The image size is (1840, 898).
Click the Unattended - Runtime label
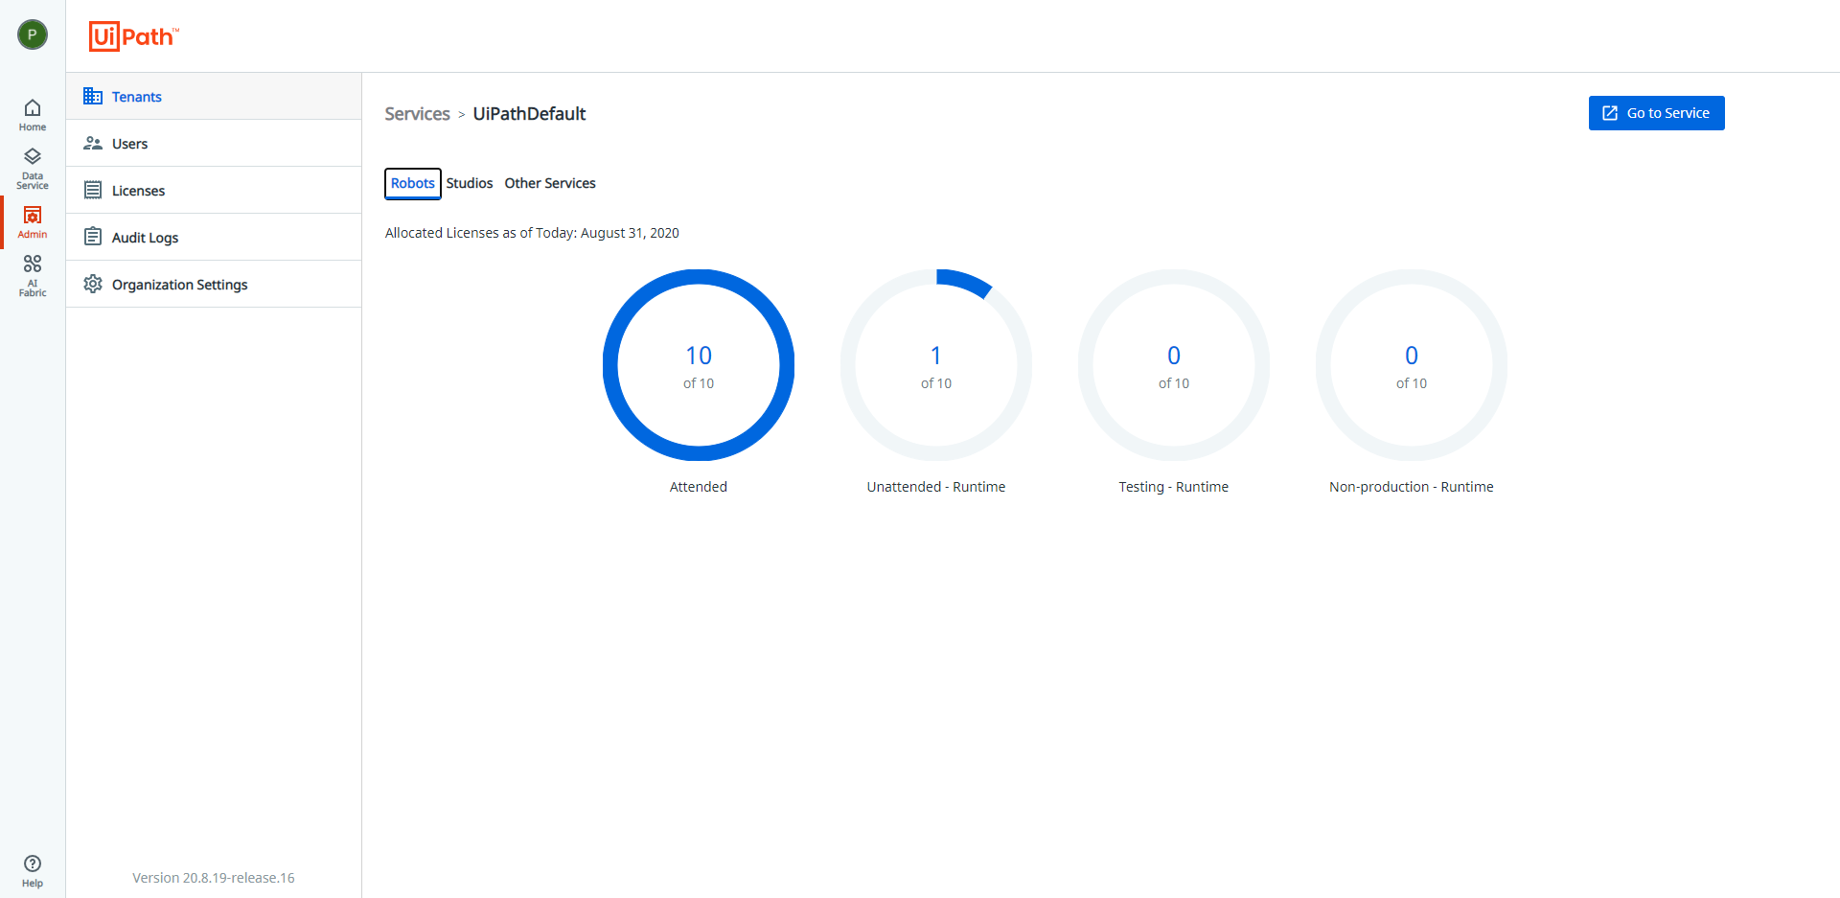936,487
